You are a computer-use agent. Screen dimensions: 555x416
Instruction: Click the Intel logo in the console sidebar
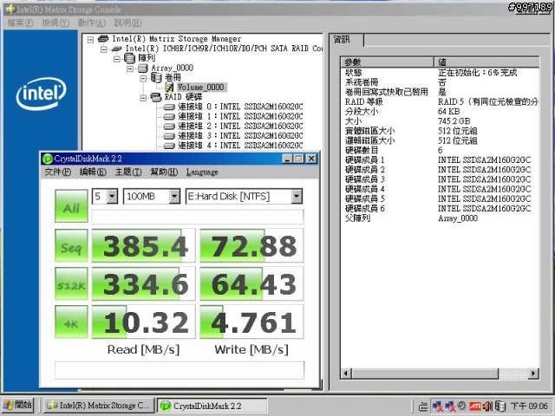coord(41,94)
